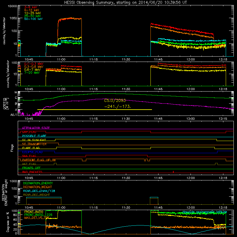Select the orange 6-12 keV legend label
The image size is (237, 237).
31,10
